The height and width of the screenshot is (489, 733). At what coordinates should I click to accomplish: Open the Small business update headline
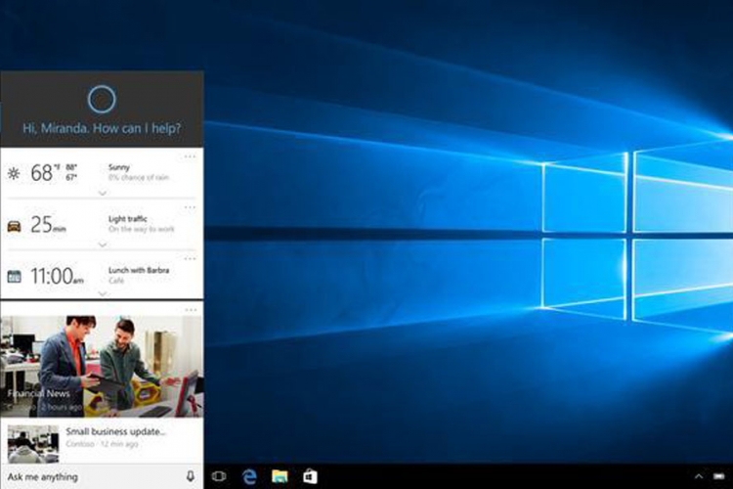pyautogui.click(x=115, y=431)
